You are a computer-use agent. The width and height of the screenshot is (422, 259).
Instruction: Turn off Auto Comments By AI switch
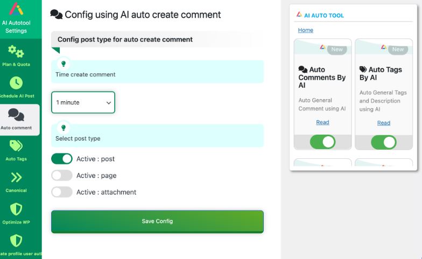323,142
